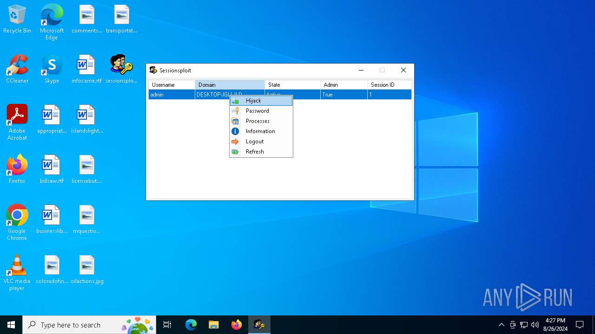The height and width of the screenshot is (334, 595).
Task: Select the infocame.rtf document icon
Action: coord(86,69)
